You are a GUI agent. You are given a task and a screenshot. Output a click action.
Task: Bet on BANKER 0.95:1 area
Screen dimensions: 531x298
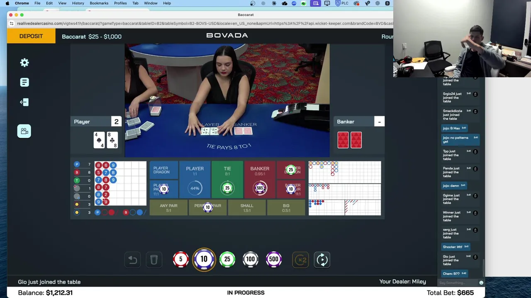click(260, 180)
